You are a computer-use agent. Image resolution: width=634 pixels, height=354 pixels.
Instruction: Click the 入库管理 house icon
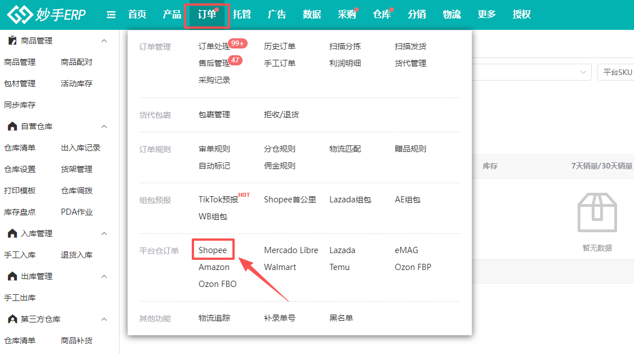pos(12,233)
